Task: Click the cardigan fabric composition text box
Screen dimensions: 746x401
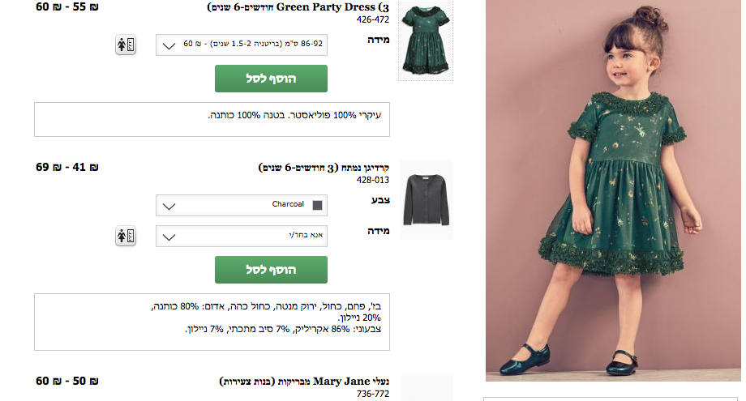Action: coord(212,322)
